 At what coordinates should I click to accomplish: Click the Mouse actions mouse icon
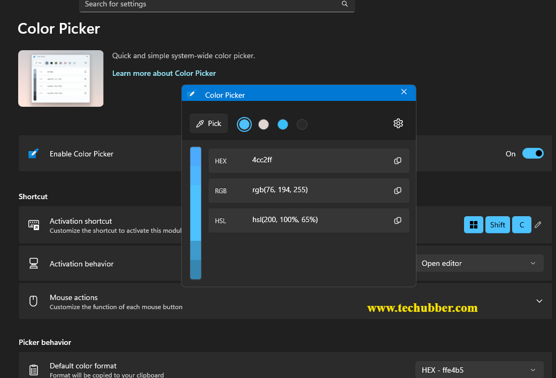33,301
